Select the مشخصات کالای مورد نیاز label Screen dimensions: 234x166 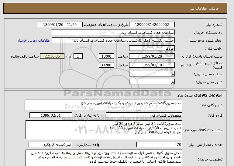(x=203, y=130)
